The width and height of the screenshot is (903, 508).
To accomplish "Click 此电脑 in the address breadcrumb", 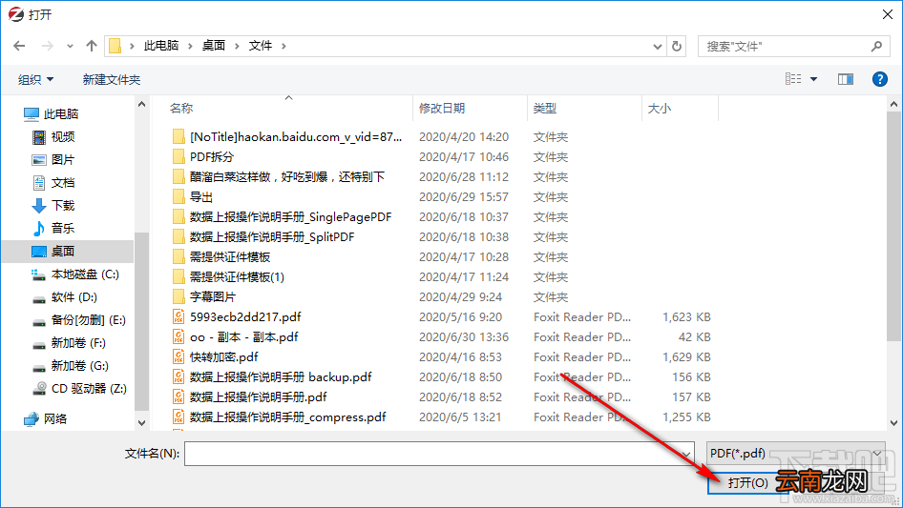I will pyautogui.click(x=161, y=46).
